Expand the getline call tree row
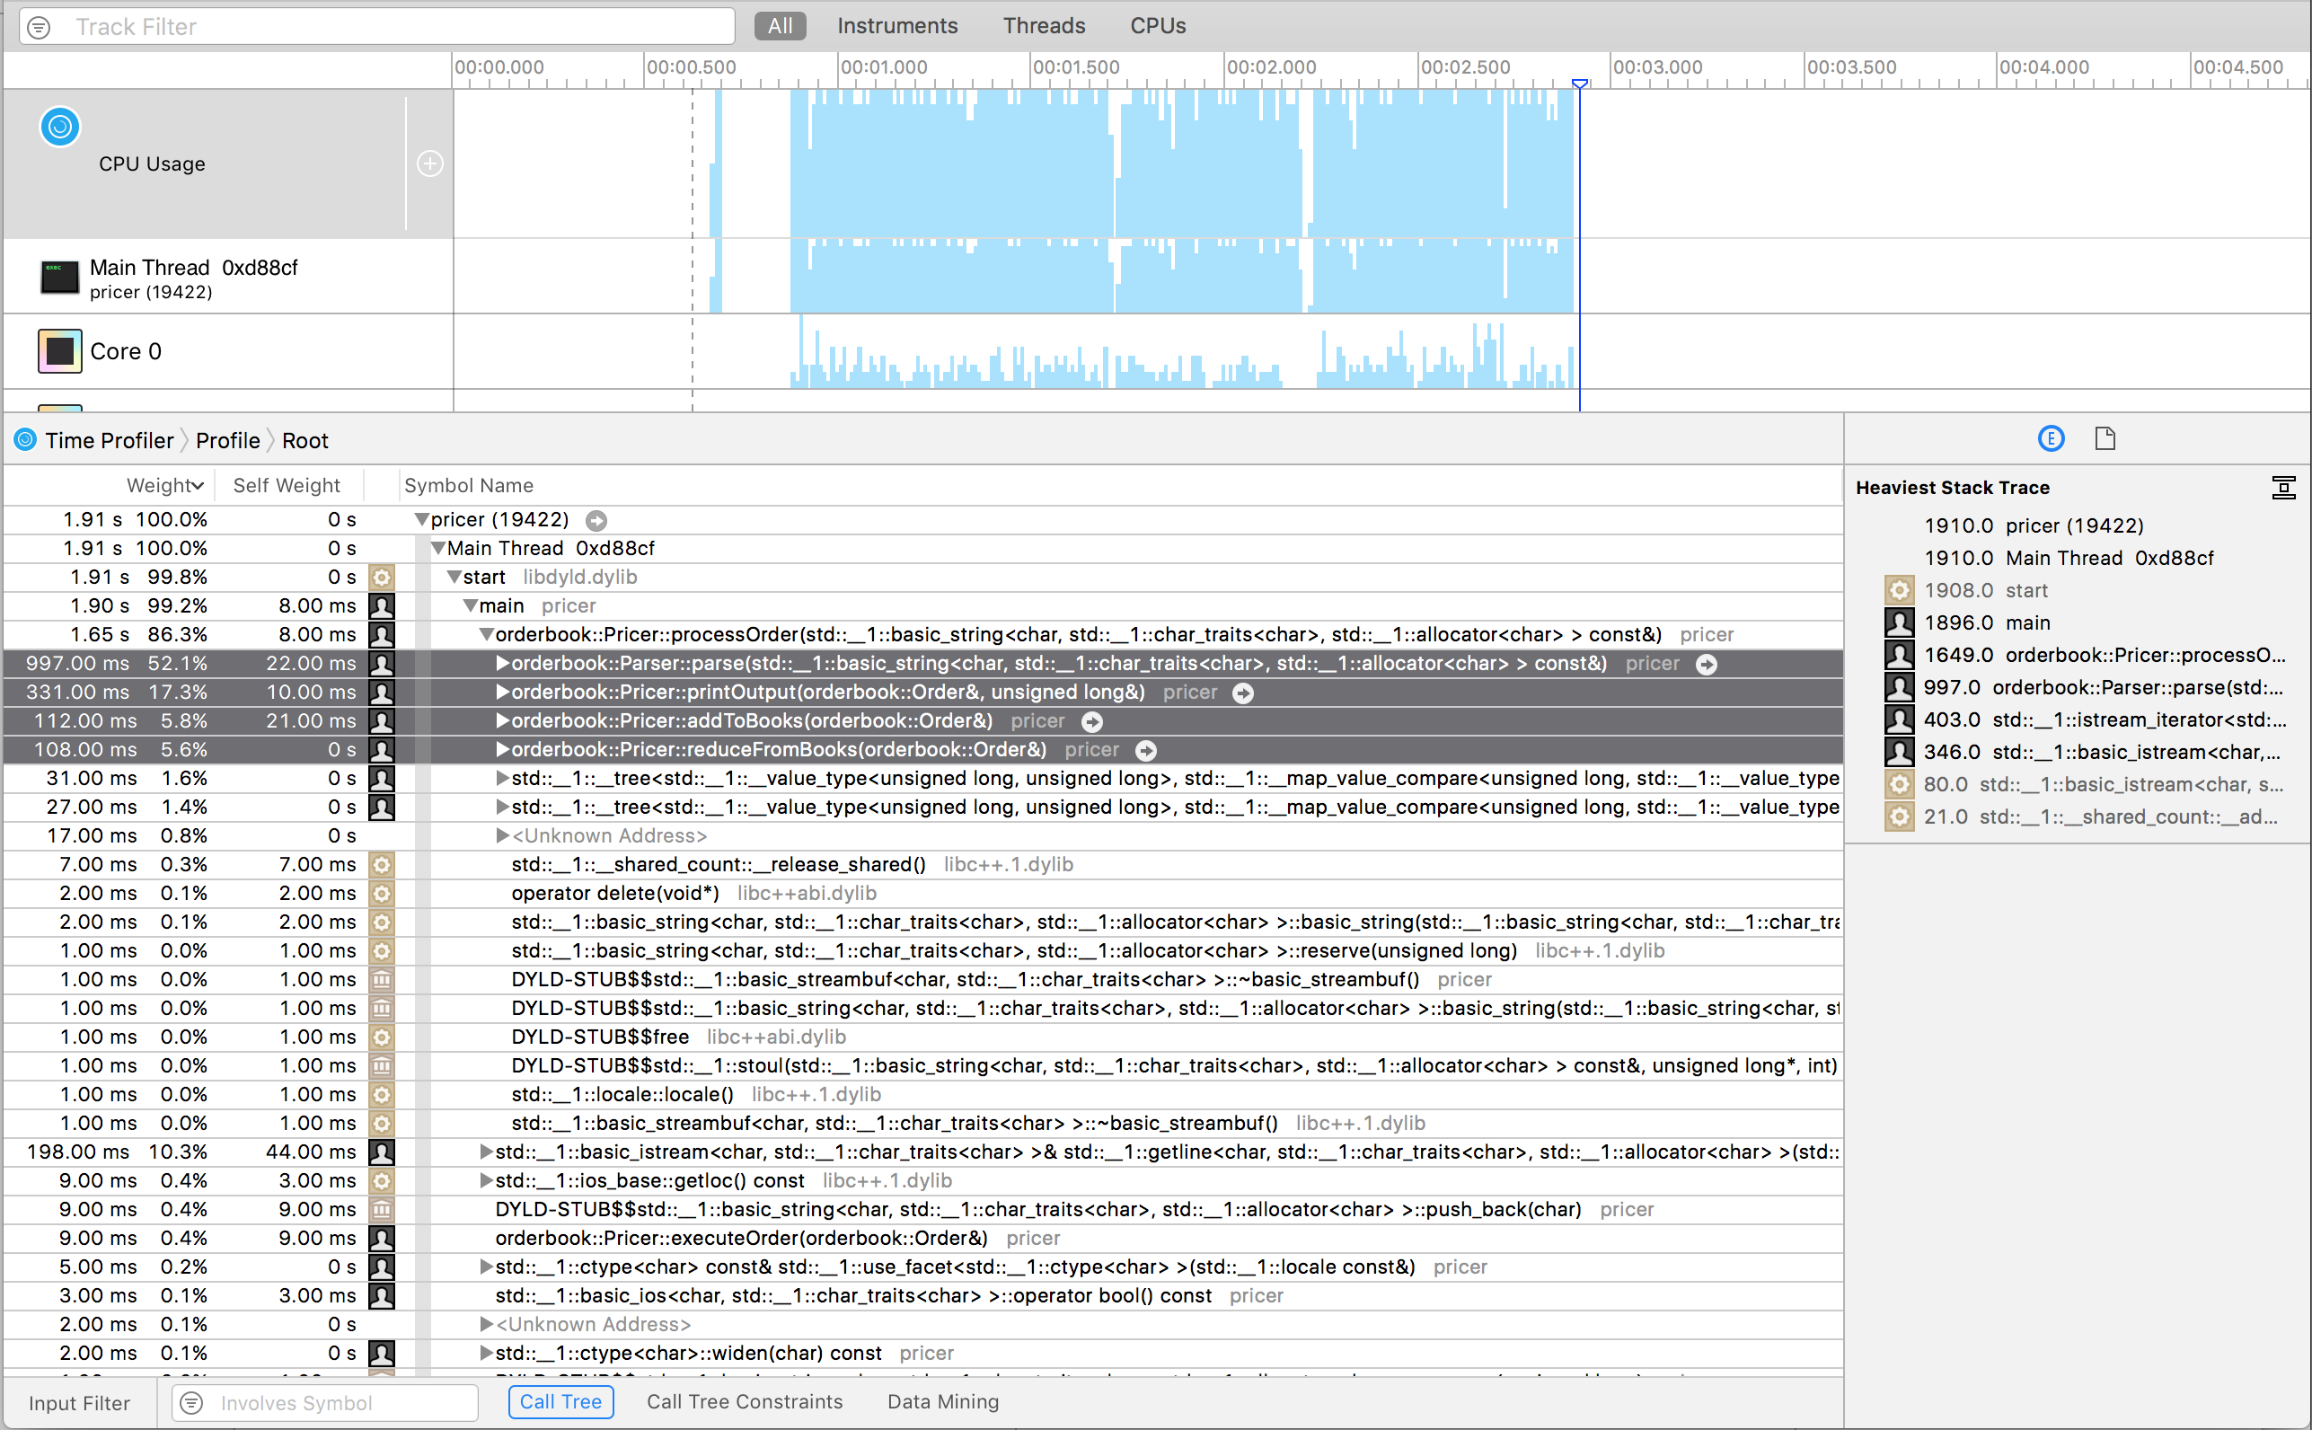 (486, 1152)
